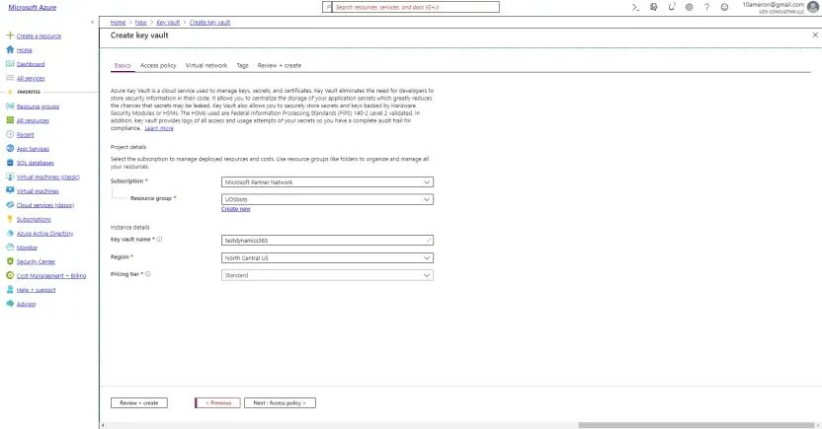Click the Pricing tier info icon
822x429 pixels.
[148, 274]
